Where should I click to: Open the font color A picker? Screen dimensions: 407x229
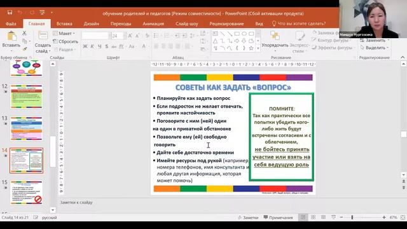coord(144,46)
